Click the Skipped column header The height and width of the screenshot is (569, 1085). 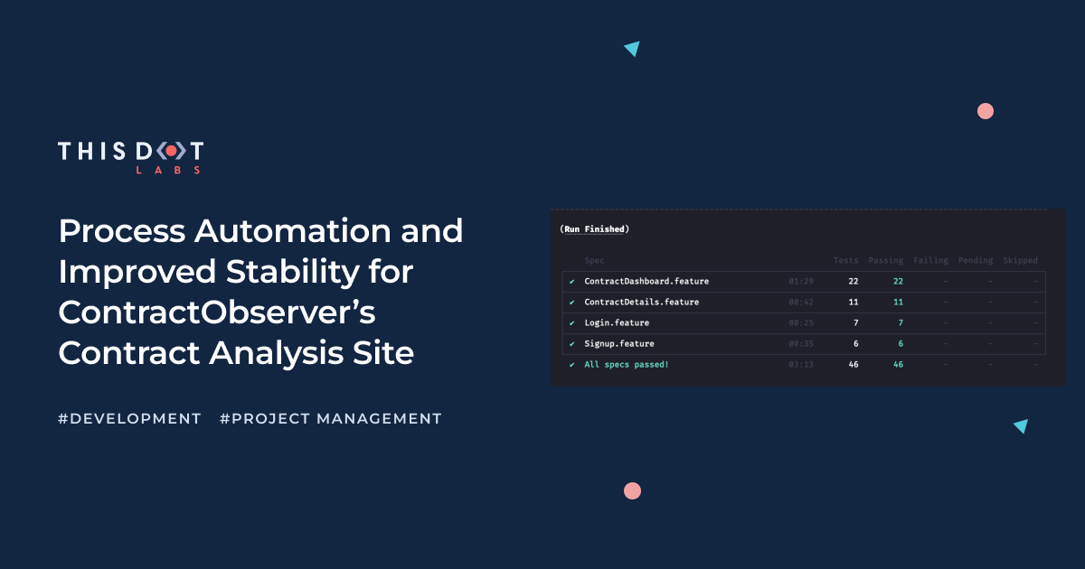1020,260
